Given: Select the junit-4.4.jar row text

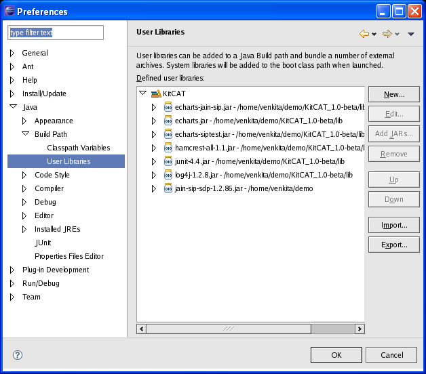Looking at the screenshot, I should [260, 161].
